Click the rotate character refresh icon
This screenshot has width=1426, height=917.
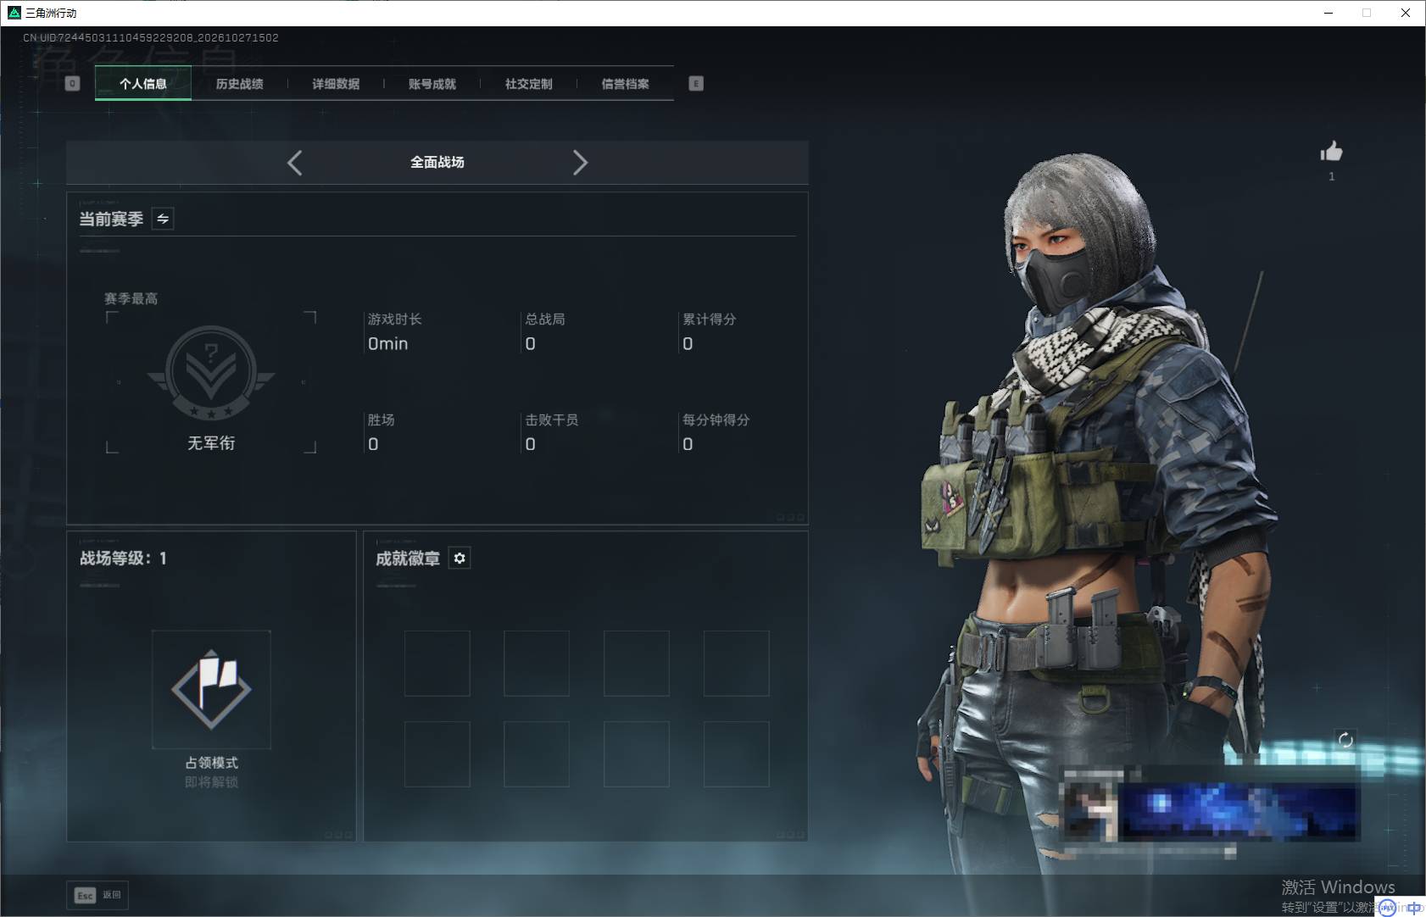(1345, 740)
